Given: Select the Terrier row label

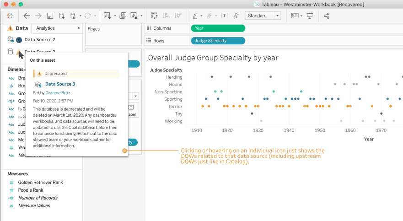Looking at the screenshot, I should [175, 107].
